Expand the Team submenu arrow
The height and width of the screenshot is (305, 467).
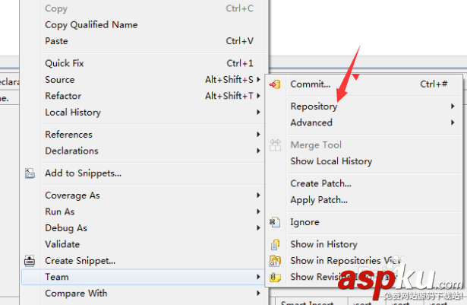258,277
